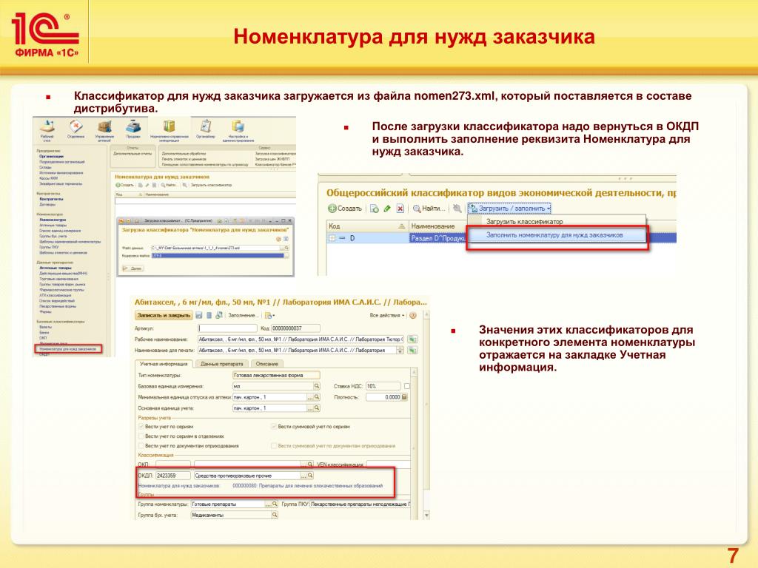This screenshot has width=758, height=568.
Task: Click the Артикул input field
Action: (228, 328)
